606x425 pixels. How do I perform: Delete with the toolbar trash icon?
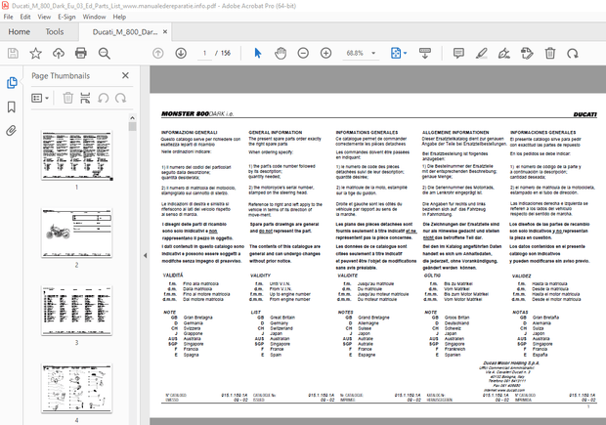click(550, 54)
